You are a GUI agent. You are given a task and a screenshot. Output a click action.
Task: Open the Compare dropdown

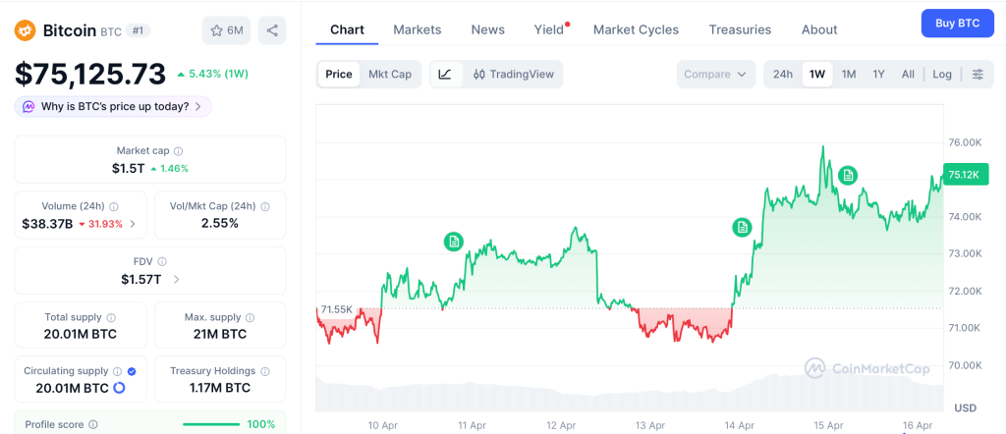[715, 74]
